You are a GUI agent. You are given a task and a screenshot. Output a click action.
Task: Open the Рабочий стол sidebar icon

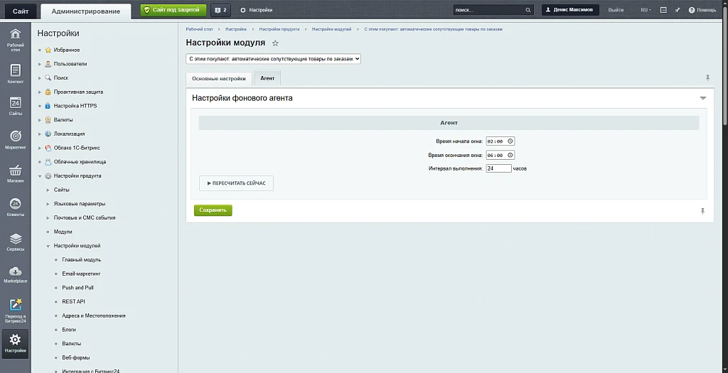tap(16, 40)
